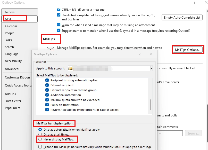Uncheck External recipient in contact group
Image resolution: width=208 pixels, height=150 pixels.
click(x=47, y=90)
